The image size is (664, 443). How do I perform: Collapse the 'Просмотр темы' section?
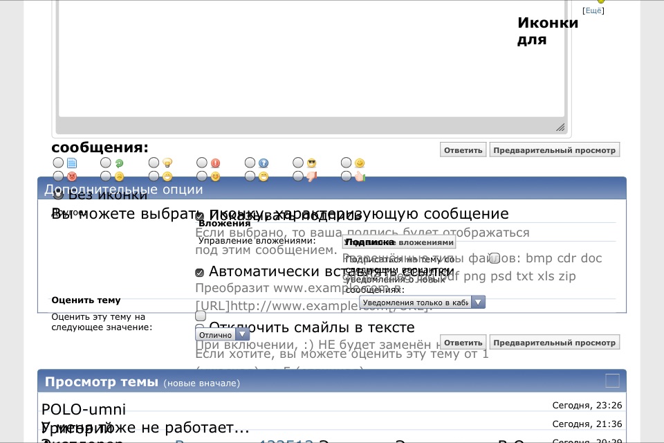pos(612,381)
